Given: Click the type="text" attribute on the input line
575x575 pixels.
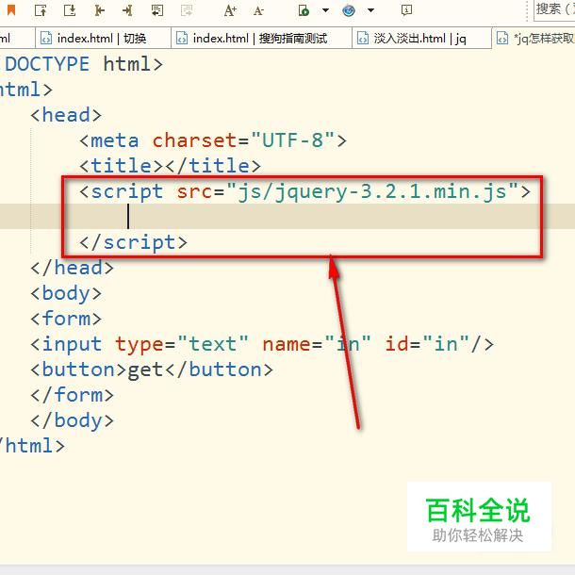Looking at the screenshot, I should pyautogui.click(x=182, y=345).
